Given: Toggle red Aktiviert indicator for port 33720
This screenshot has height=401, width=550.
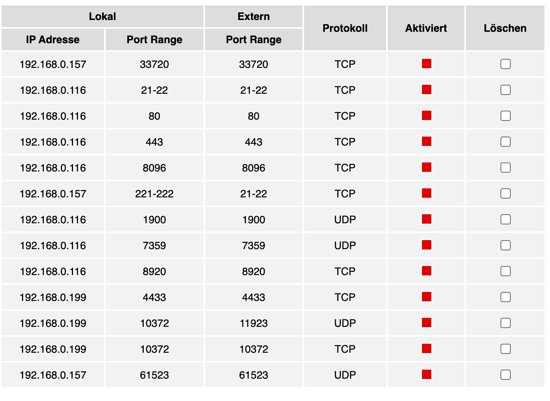Looking at the screenshot, I should pyautogui.click(x=426, y=64).
